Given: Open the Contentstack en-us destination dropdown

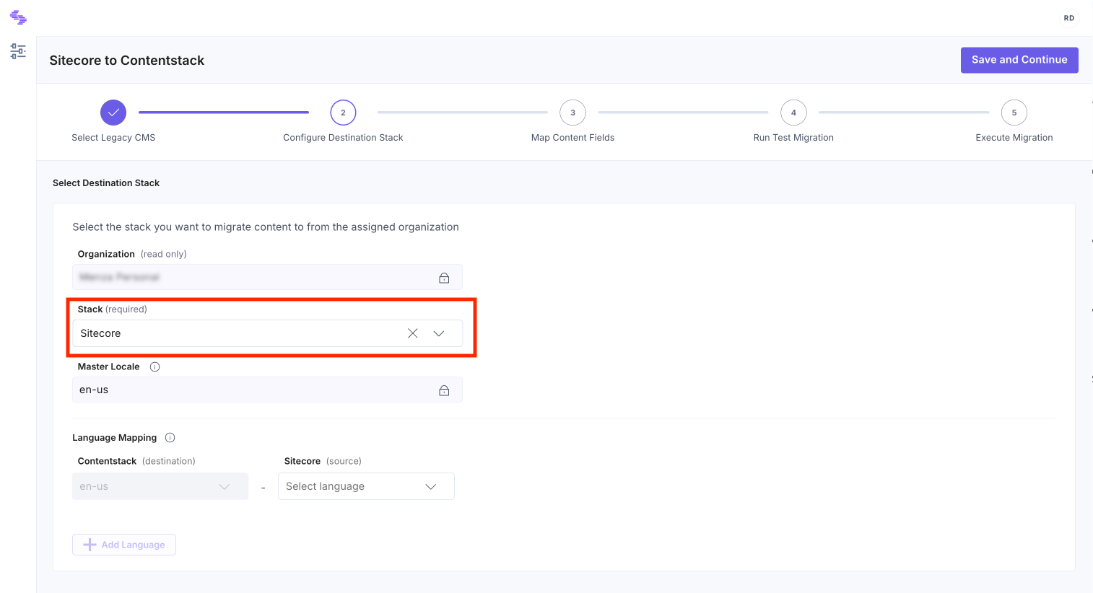Looking at the screenshot, I should [x=160, y=486].
